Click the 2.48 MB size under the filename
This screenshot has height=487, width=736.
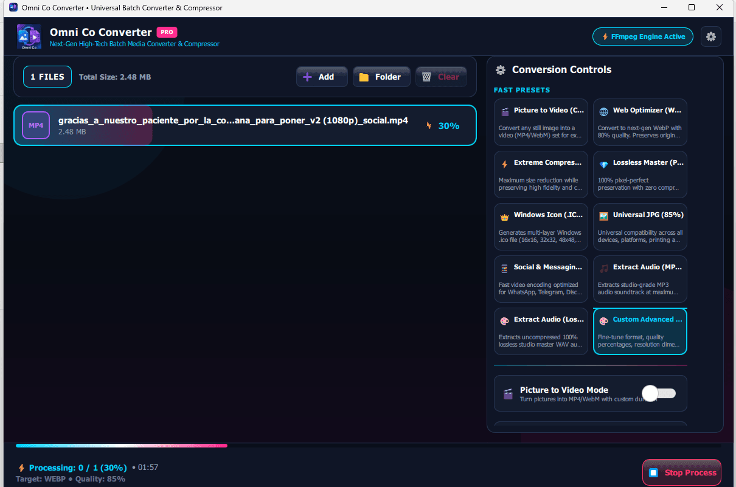[x=72, y=132]
